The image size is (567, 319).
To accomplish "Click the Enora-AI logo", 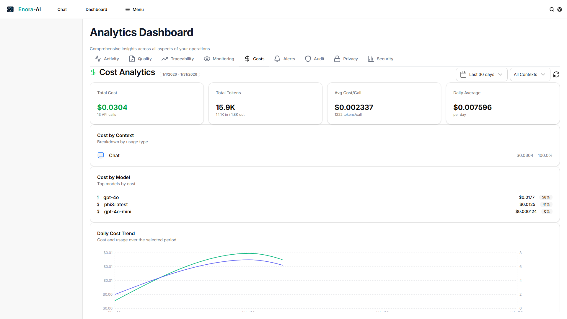I will pyautogui.click(x=24, y=9).
